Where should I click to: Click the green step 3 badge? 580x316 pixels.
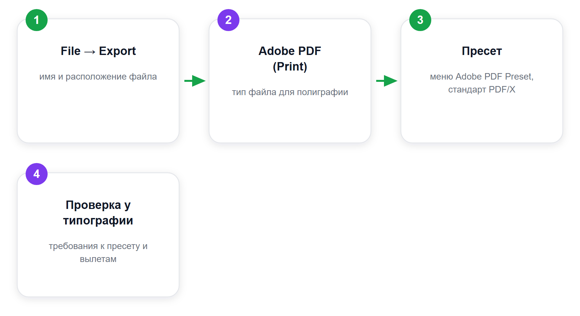tap(420, 20)
